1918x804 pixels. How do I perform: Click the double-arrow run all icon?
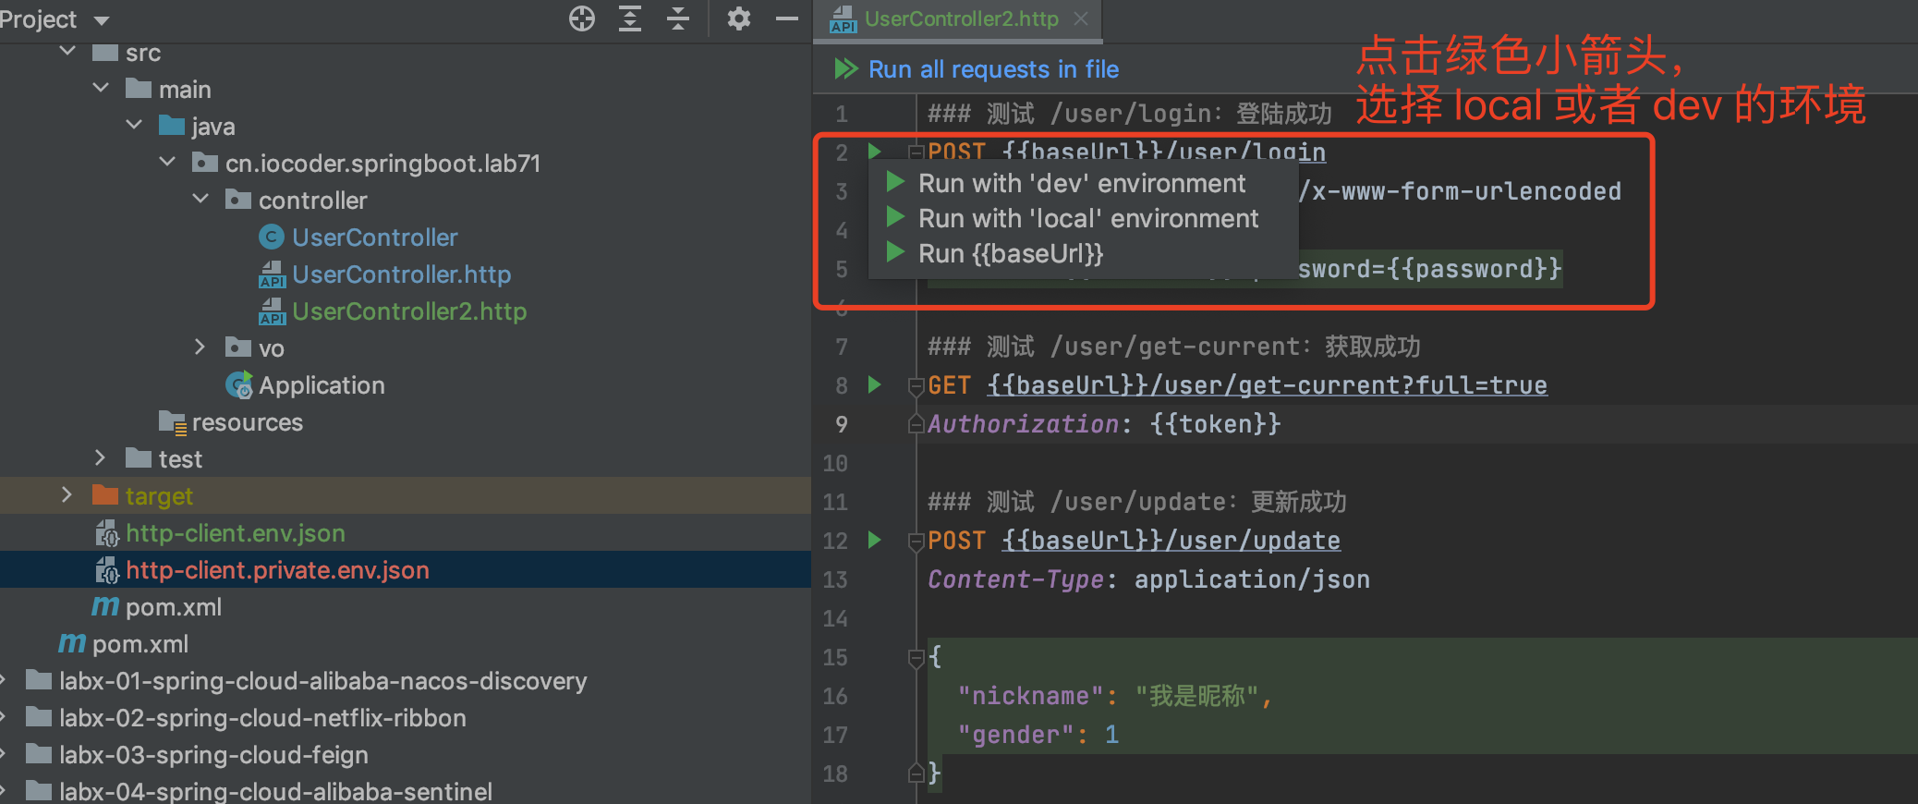coord(846,68)
